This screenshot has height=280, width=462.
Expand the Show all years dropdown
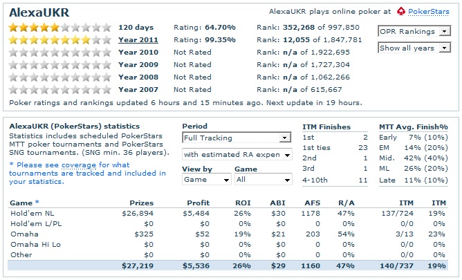416,48
